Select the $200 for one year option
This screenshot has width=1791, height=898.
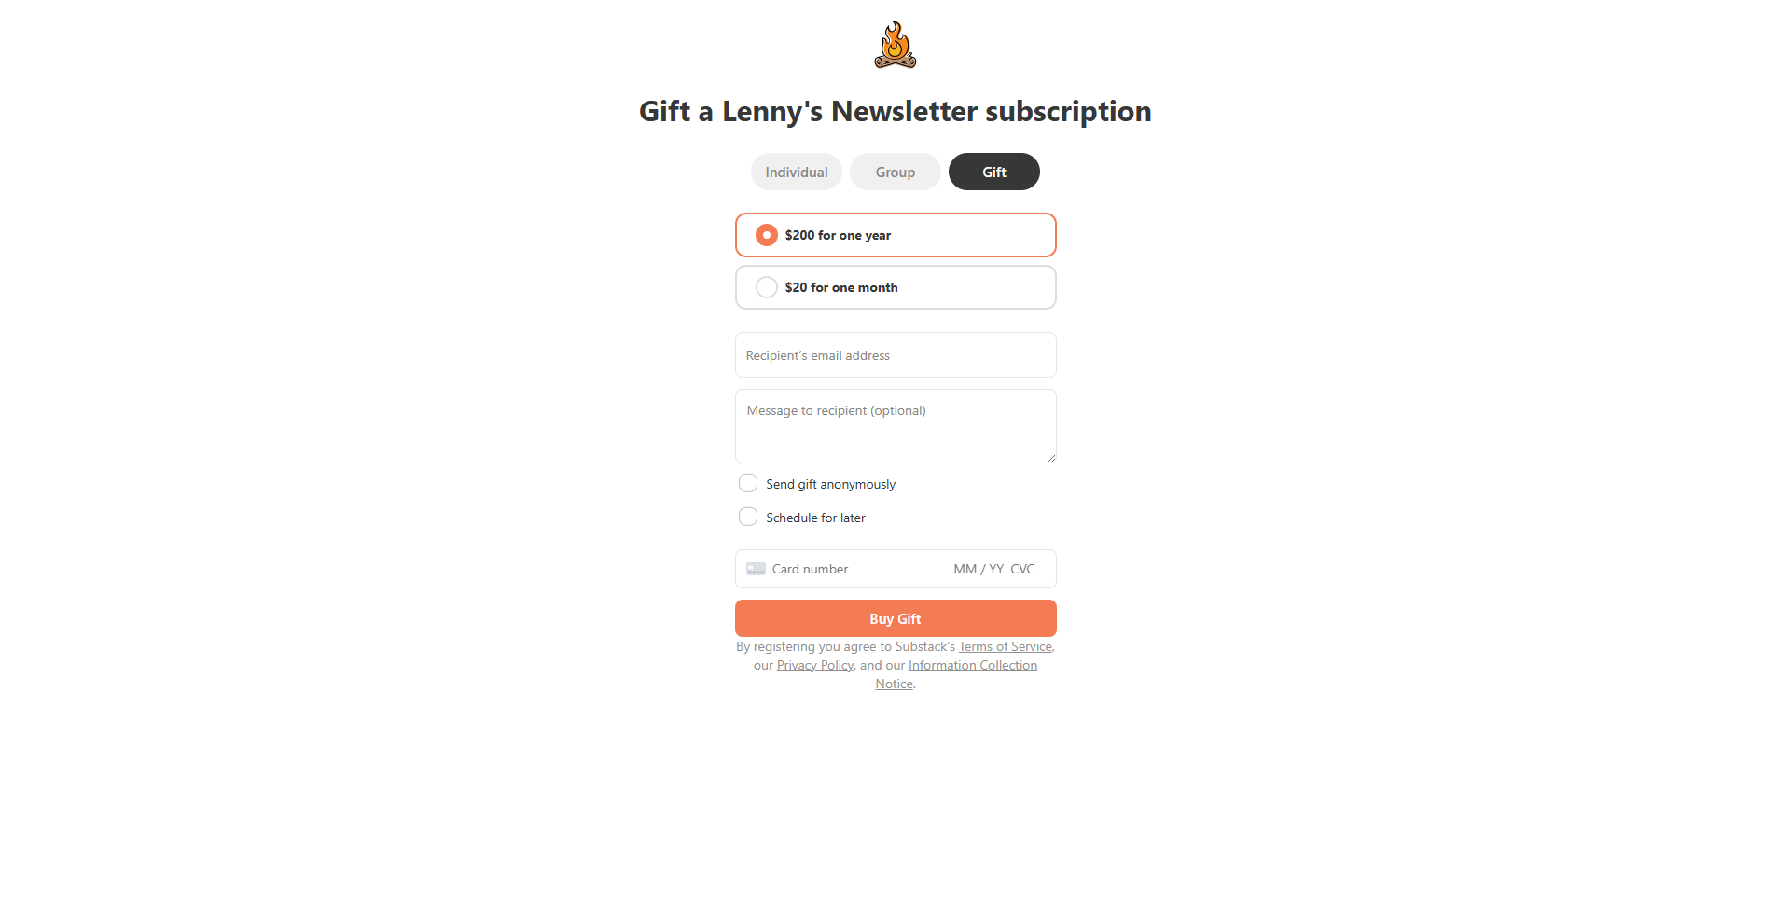pos(895,235)
